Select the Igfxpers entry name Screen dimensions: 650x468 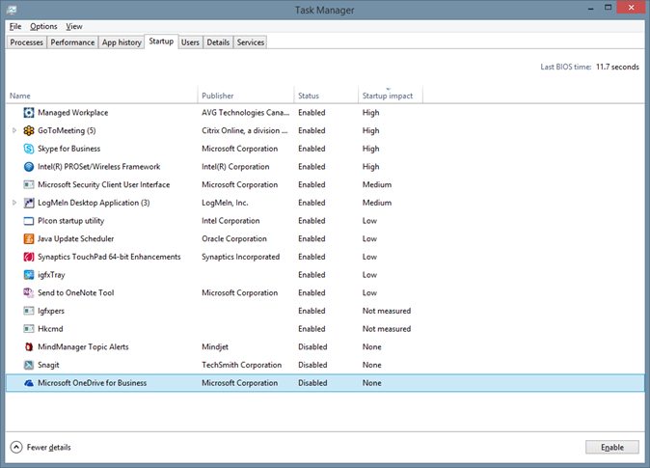coord(51,311)
